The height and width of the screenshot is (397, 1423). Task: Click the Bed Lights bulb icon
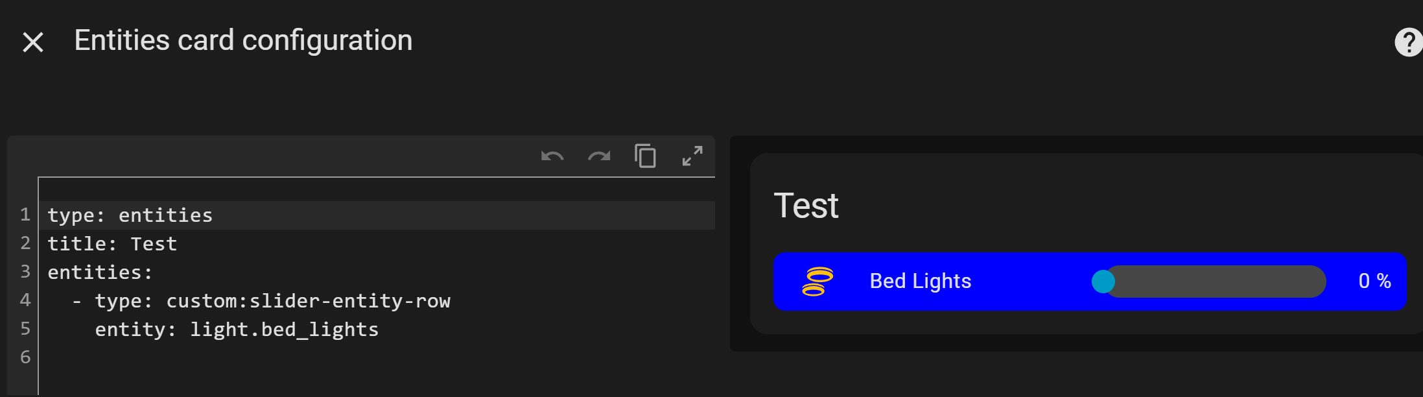pyautogui.click(x=817, y=282)
